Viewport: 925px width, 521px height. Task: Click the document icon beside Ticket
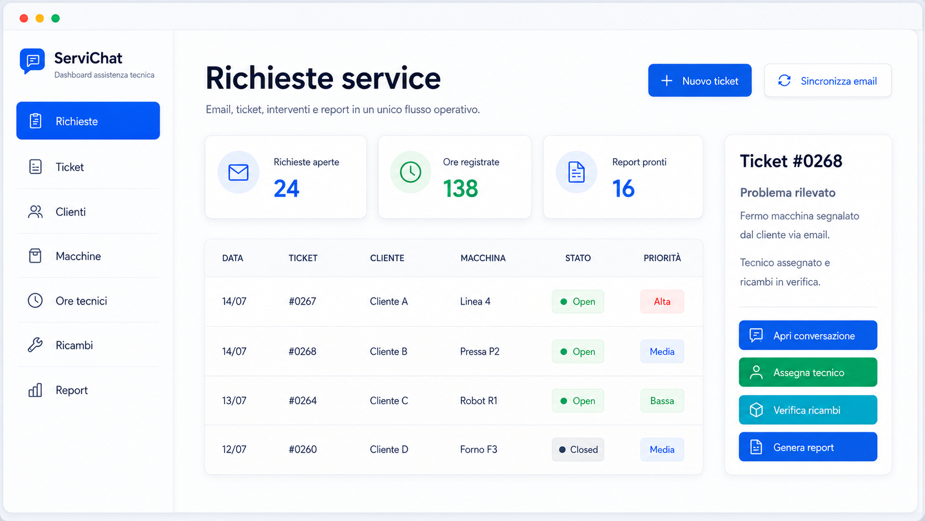point(35,167)
